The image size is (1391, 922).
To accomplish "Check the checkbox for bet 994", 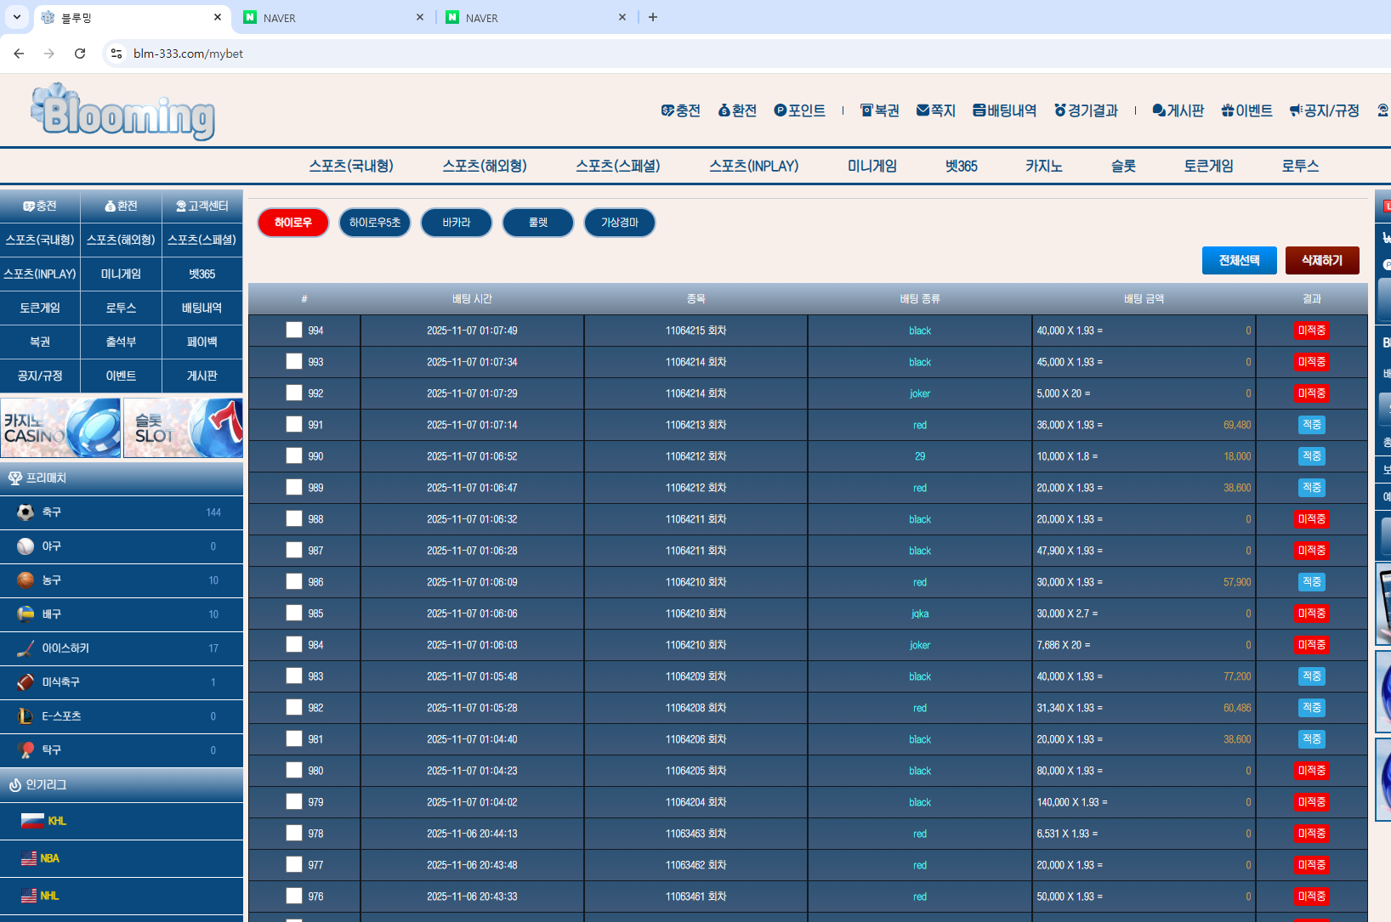I will [x=294, y=331].
